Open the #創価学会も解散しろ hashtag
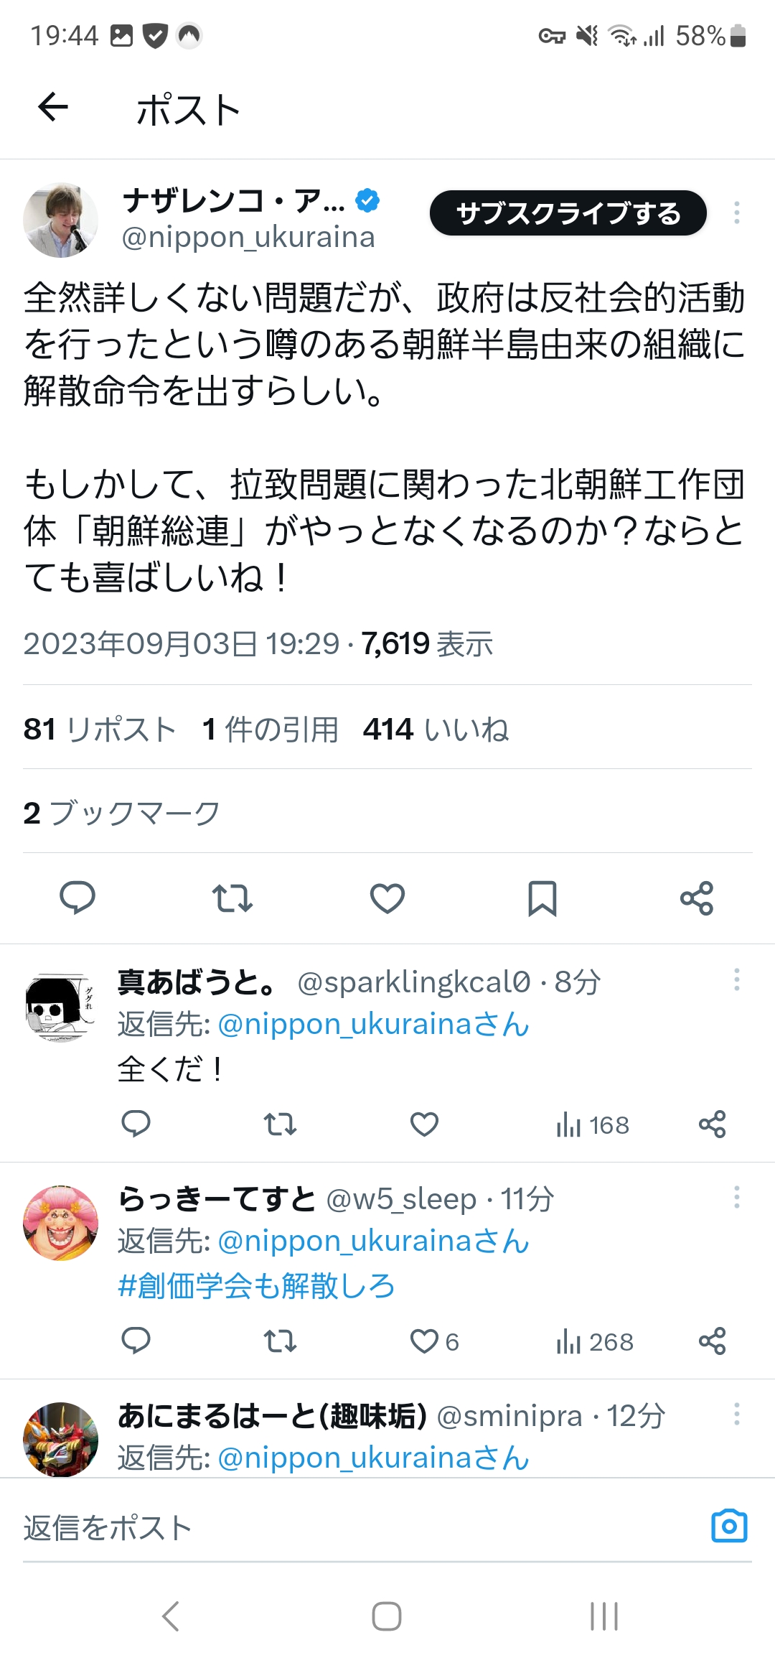 tap(256, 1286)
